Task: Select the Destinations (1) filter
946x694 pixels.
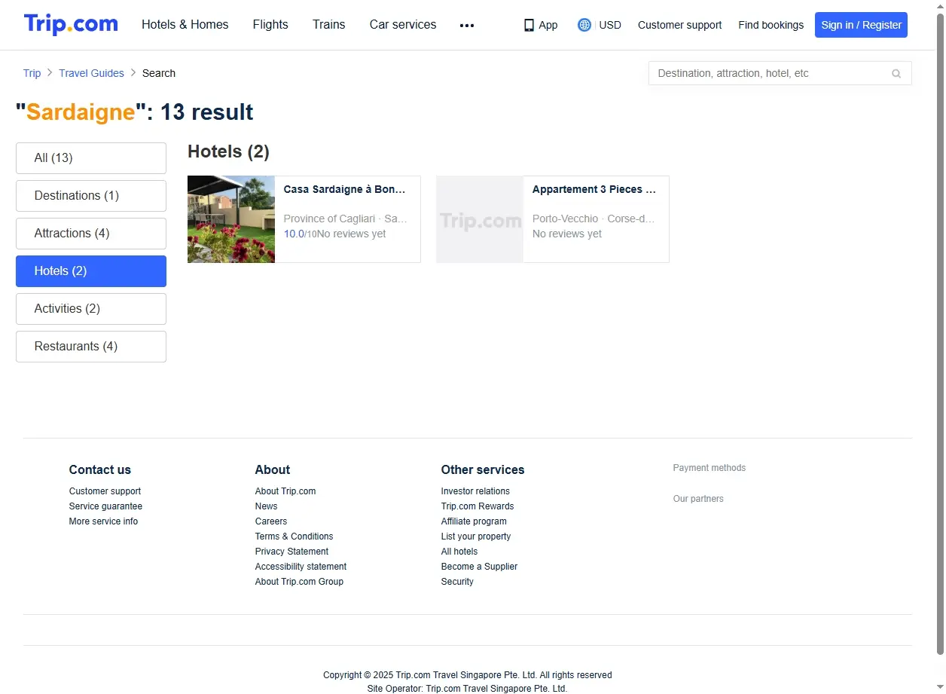Action: 91,196
